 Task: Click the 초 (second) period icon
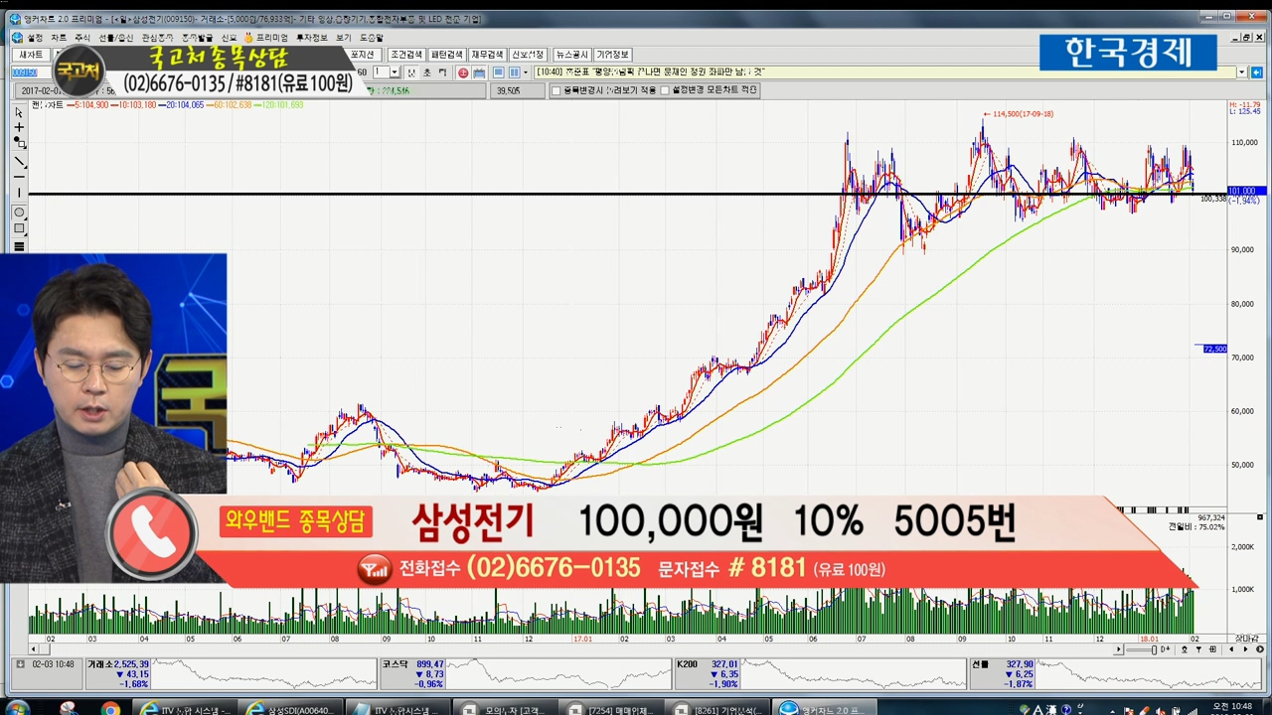coord(427,72)
